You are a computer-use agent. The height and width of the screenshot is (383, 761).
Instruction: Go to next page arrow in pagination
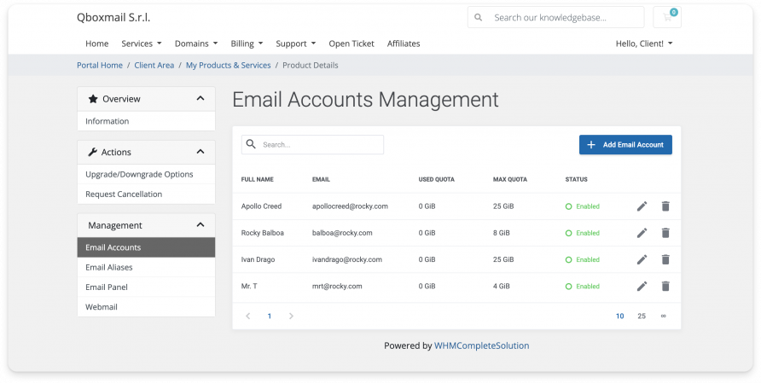tap(291, 316)
